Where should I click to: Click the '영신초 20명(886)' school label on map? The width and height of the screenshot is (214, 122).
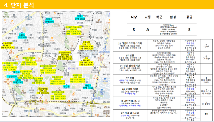(x=80, y=17)
